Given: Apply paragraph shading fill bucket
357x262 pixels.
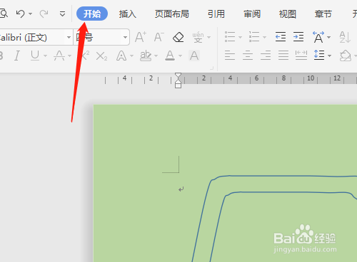Looking at the screenshot, I should (x=346, y=56).
